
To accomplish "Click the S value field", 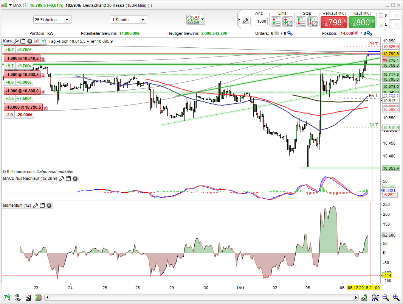I will (394, 16).
